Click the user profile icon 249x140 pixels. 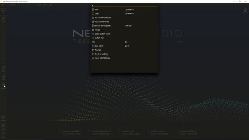245,11
